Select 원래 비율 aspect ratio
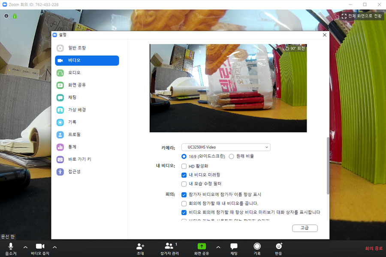The width and height of the screenshot is (386, 257). point(232,157)
